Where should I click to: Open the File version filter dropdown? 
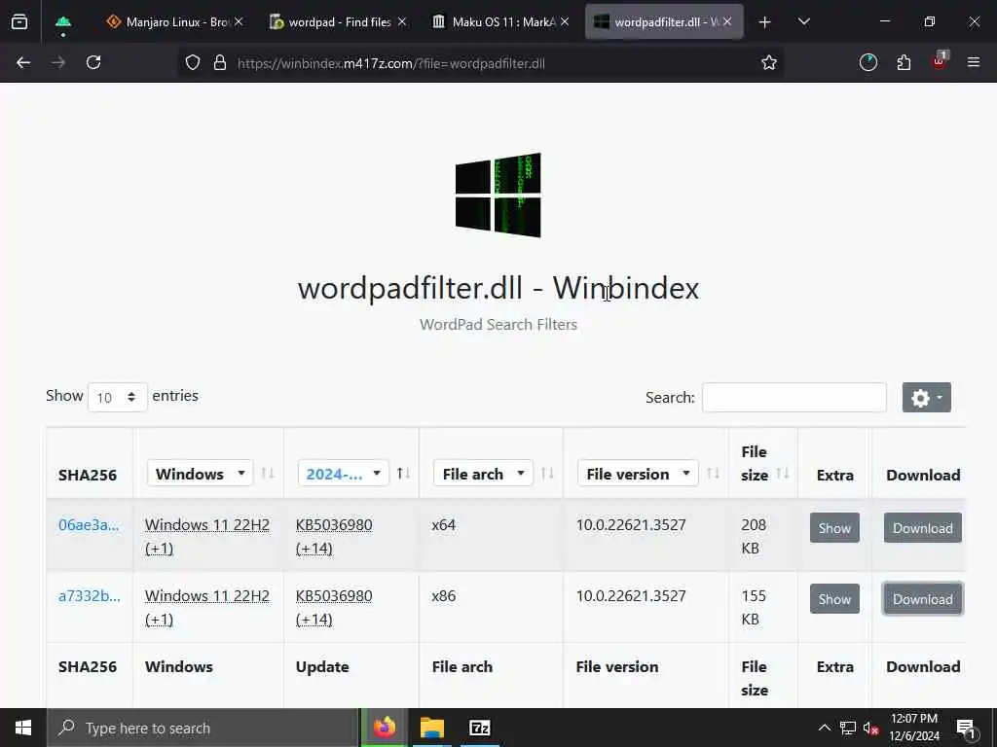[x=638, y=474]
